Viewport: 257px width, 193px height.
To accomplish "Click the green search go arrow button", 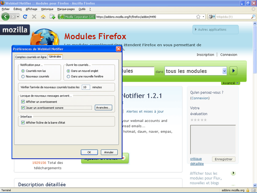I will click(x=233, y=71).
